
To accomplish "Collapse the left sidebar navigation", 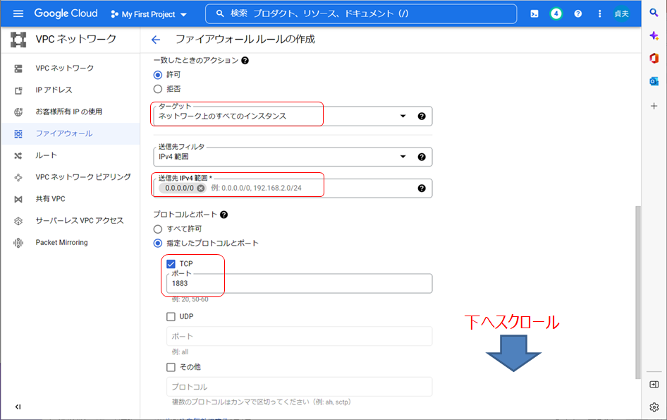I will pyautogui.click(x=18, y=407).
